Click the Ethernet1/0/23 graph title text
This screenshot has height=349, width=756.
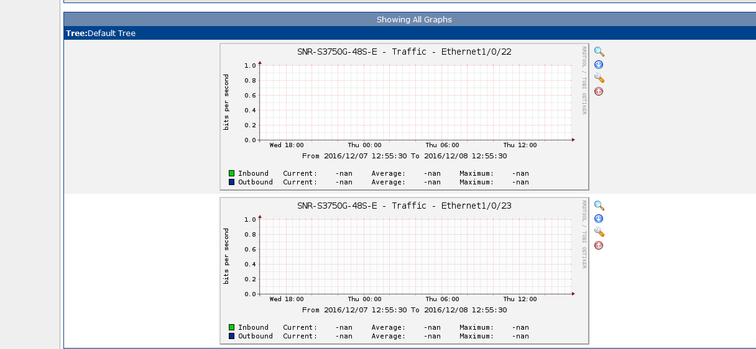click(404, 206)
